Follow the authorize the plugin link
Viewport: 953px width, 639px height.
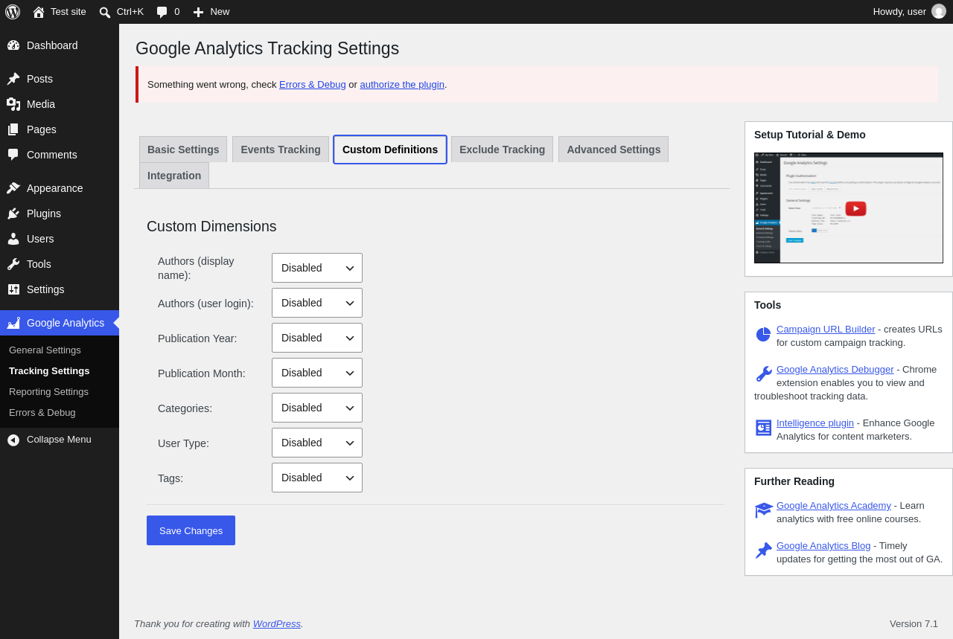click(402, 84)
